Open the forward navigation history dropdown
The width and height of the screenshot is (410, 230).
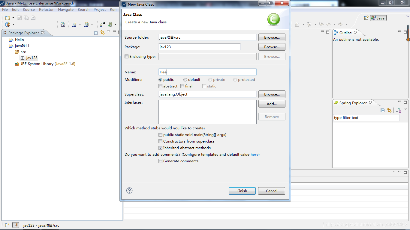tap(346, 24)
